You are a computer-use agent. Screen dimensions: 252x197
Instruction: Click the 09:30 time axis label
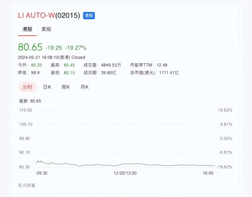pyautogui.click(x=42, y=173)
